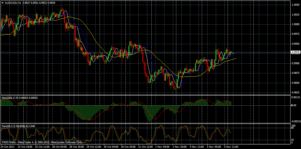Viewport: 301px width, 149px height.
Task: Click the triangle arrow beside AUDCADr,H1
Action: tap(2, 2)
